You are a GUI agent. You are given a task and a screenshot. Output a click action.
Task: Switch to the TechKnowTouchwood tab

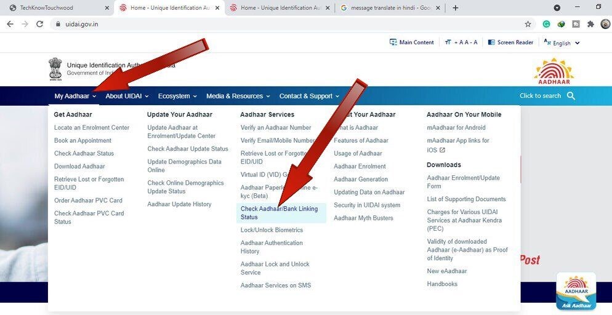[x=58, y=8]
